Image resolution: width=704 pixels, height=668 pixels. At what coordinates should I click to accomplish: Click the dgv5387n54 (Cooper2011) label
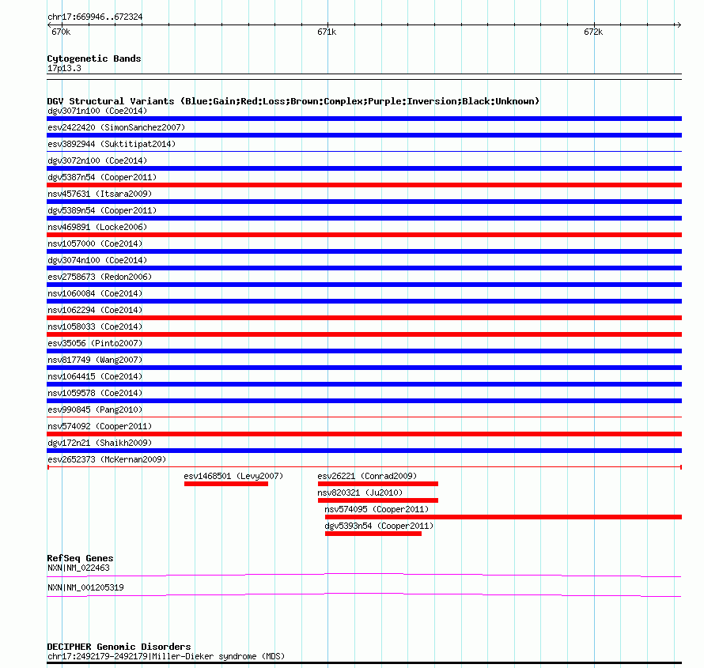tap(102, 177)
